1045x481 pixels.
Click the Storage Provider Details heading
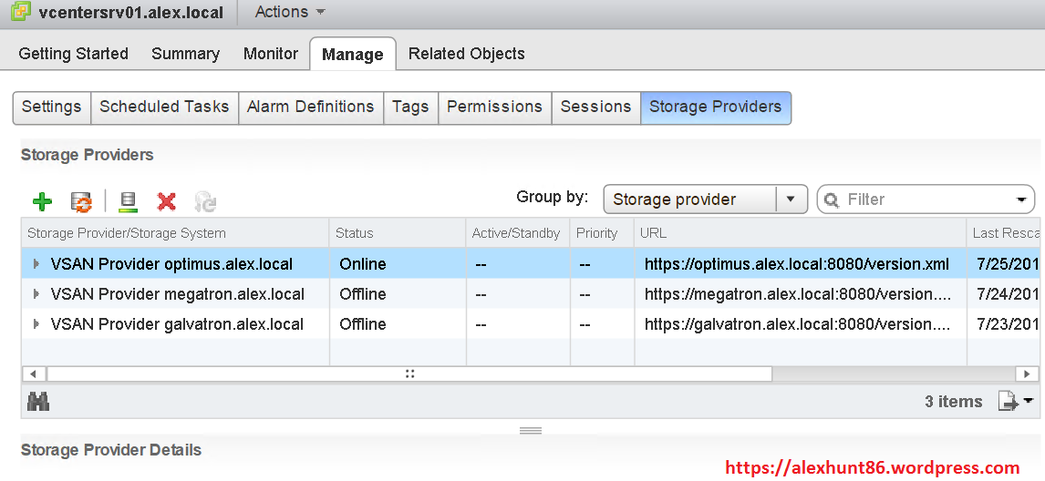coord(111,450)
